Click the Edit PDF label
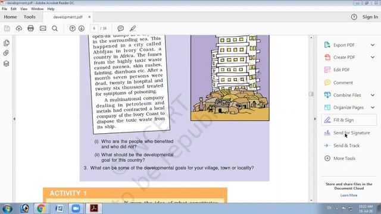Screen dimensions: 381x214 341,70
